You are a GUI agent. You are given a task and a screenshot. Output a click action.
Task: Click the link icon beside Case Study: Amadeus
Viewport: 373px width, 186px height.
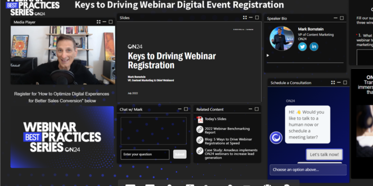click(x=200, y=151)
